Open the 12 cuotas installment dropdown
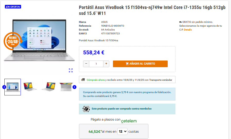This screenshot has width=231, height=139. [x=122, y=131]
